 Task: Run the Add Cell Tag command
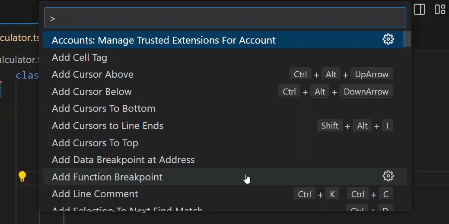click(x=80, y=57)
